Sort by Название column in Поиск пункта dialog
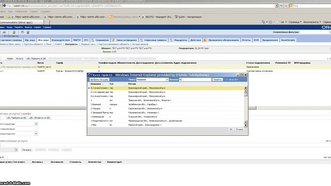Screen dimensions: 331x186 tap(96, 84)
